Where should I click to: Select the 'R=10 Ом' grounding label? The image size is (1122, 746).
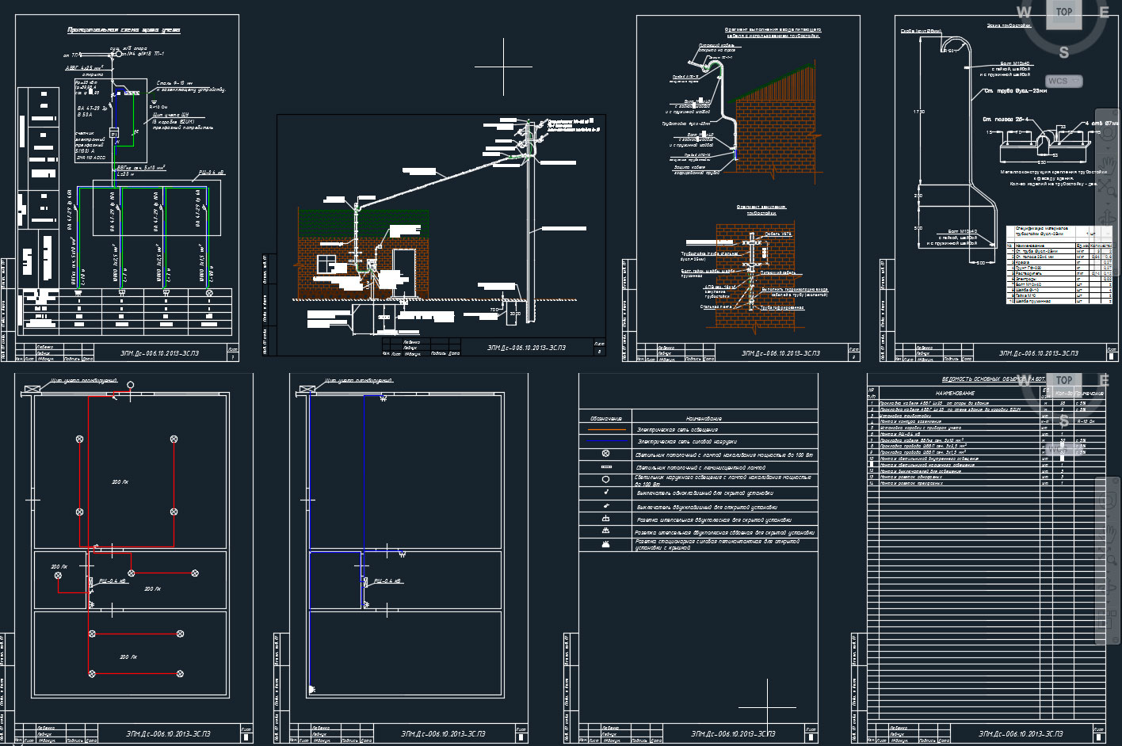click(x=158, y=106)
